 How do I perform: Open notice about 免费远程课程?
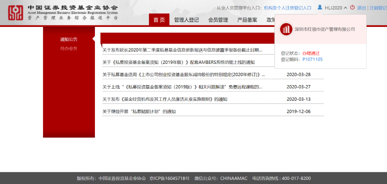click(x=182, y=87)
